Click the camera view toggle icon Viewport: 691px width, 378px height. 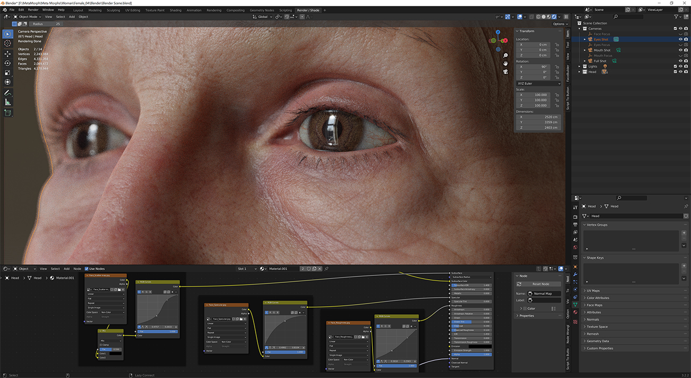click(x=505, y=72)
